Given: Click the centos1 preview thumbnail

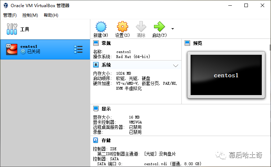Looking at the screenshot, I should 226,75.
